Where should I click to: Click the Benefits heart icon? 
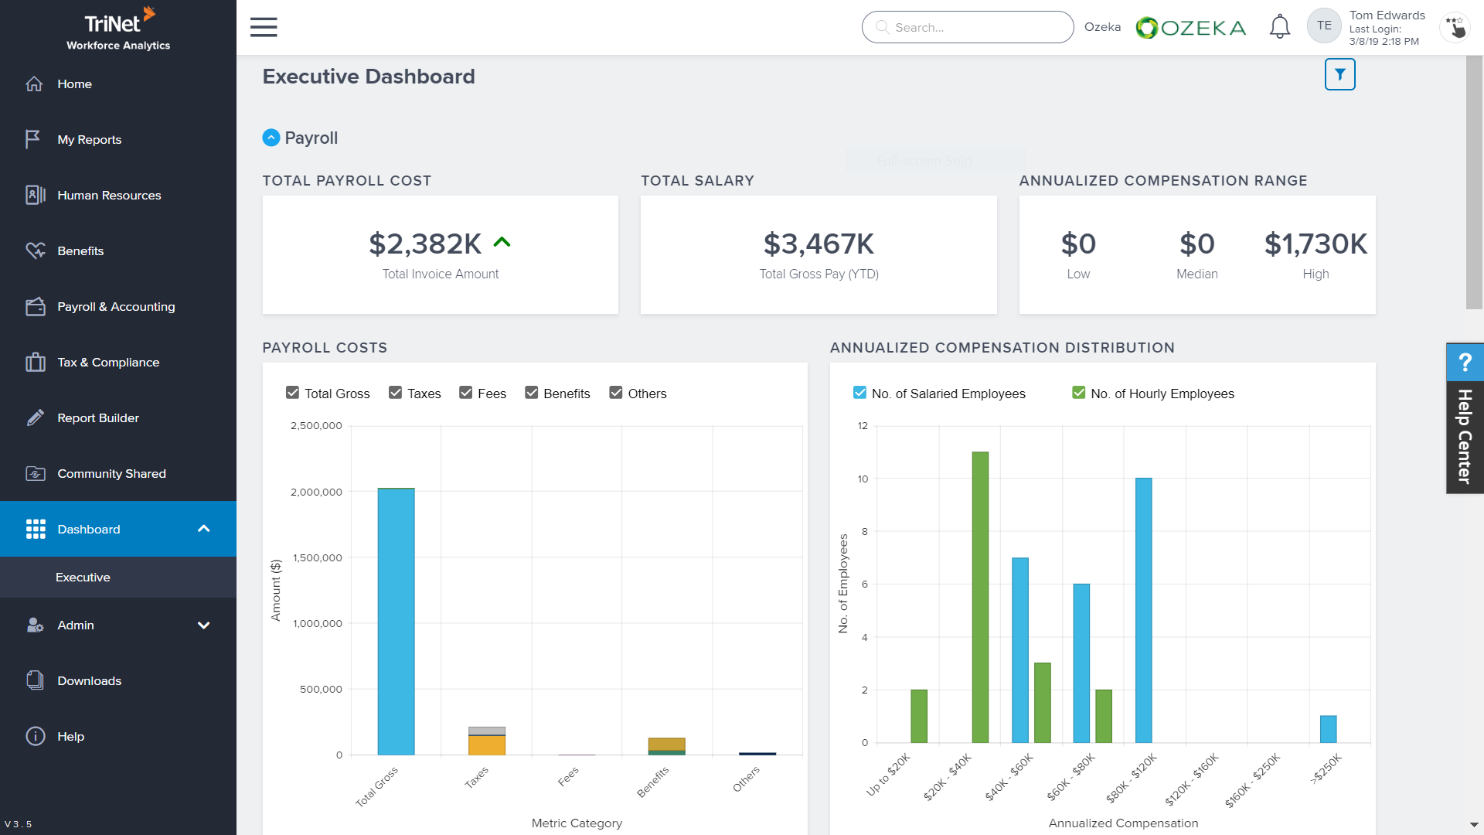(36, 251)
